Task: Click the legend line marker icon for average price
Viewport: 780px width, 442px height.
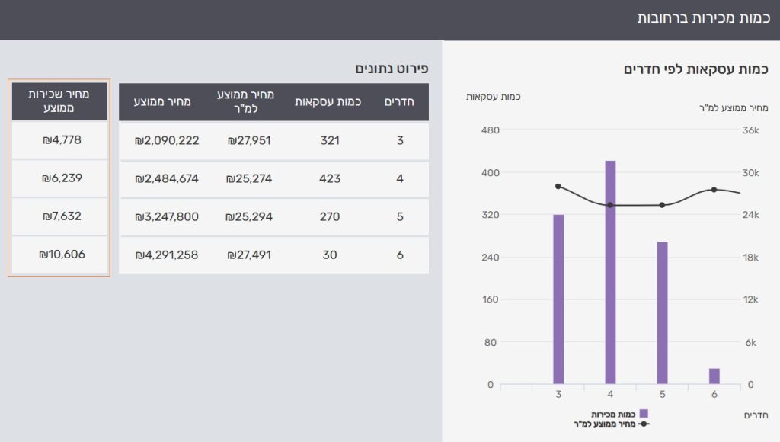Action: pos(644,423)
